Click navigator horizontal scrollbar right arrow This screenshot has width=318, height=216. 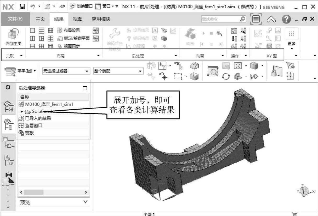86,192
